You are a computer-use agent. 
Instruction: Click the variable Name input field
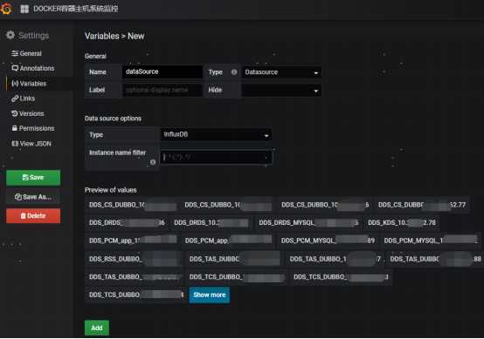point(162,72)
